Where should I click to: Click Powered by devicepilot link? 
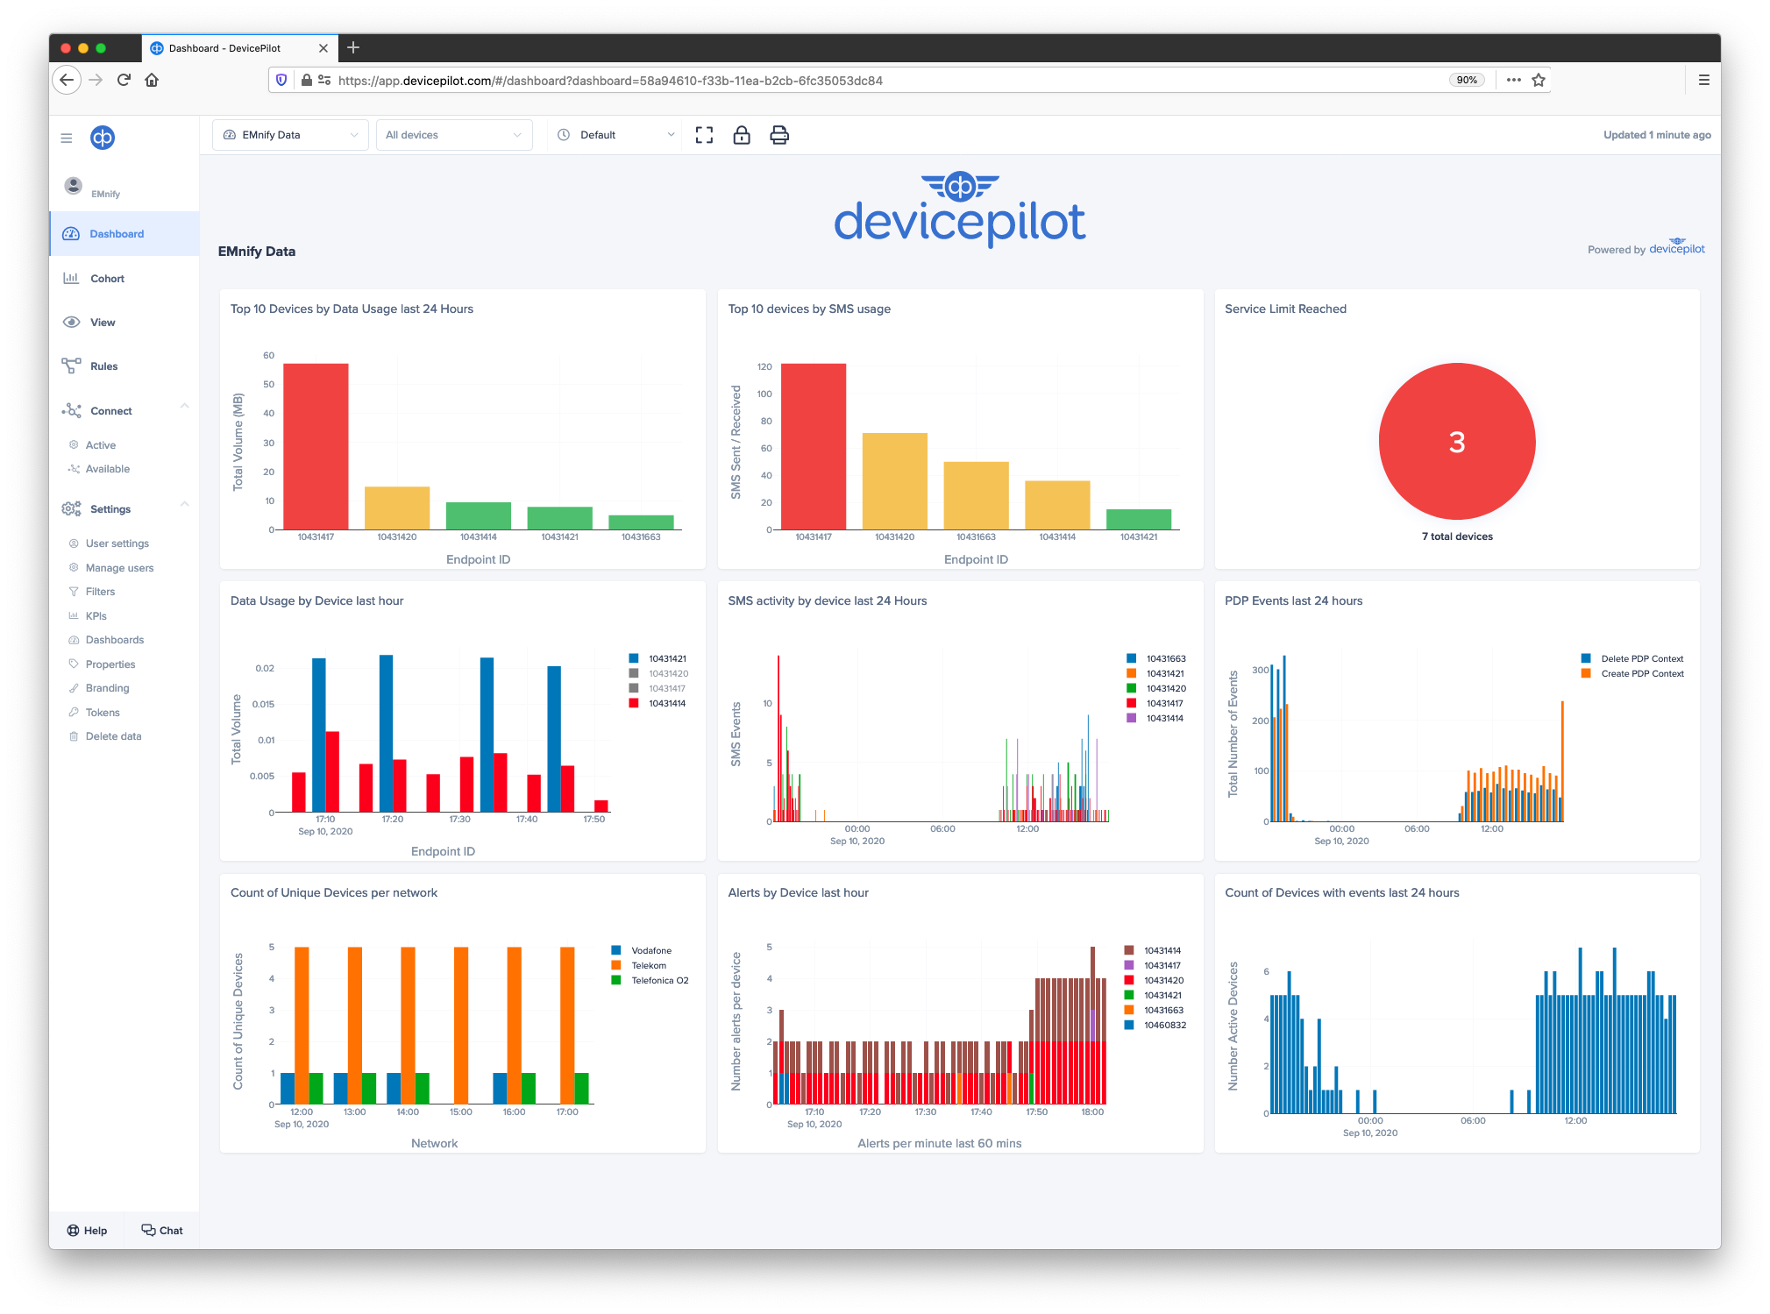coord(1646,248)
